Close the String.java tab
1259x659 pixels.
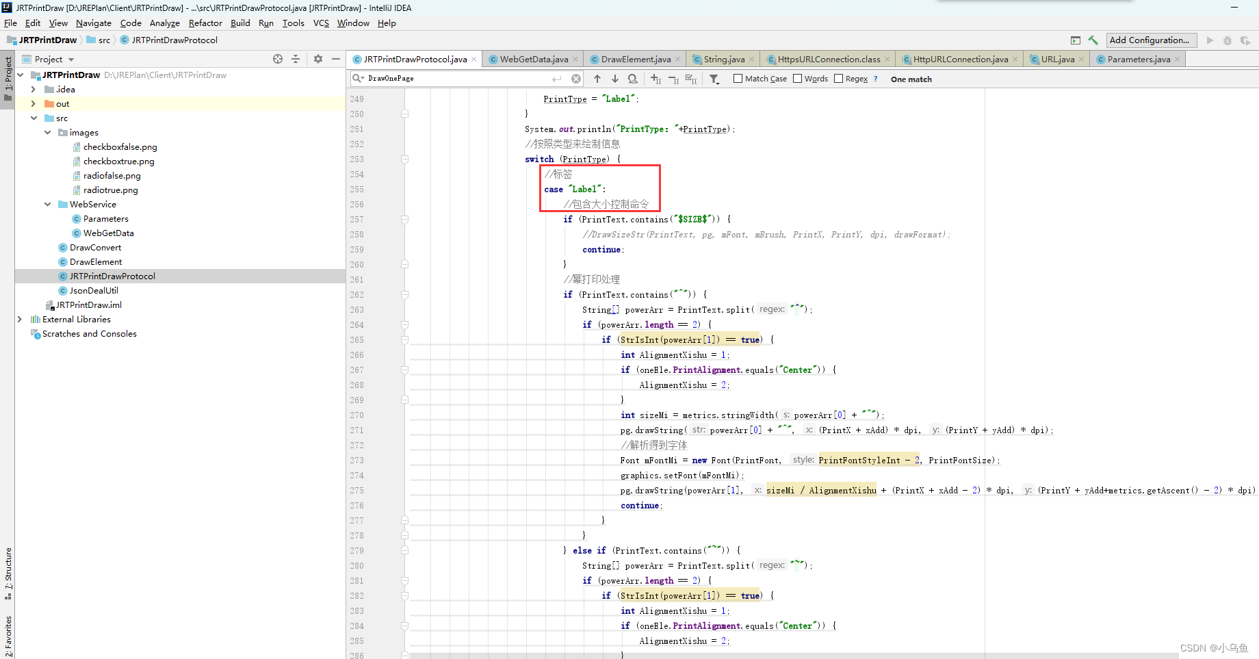[752, 60]
